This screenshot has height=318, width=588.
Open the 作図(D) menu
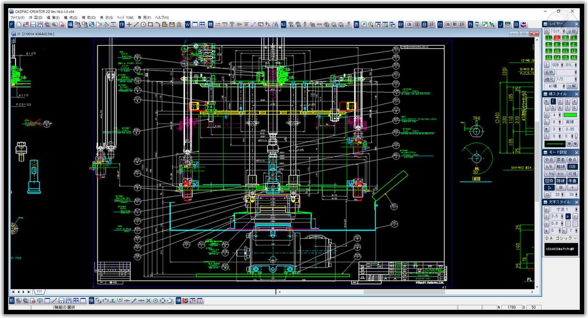click(x=35, y=17)
